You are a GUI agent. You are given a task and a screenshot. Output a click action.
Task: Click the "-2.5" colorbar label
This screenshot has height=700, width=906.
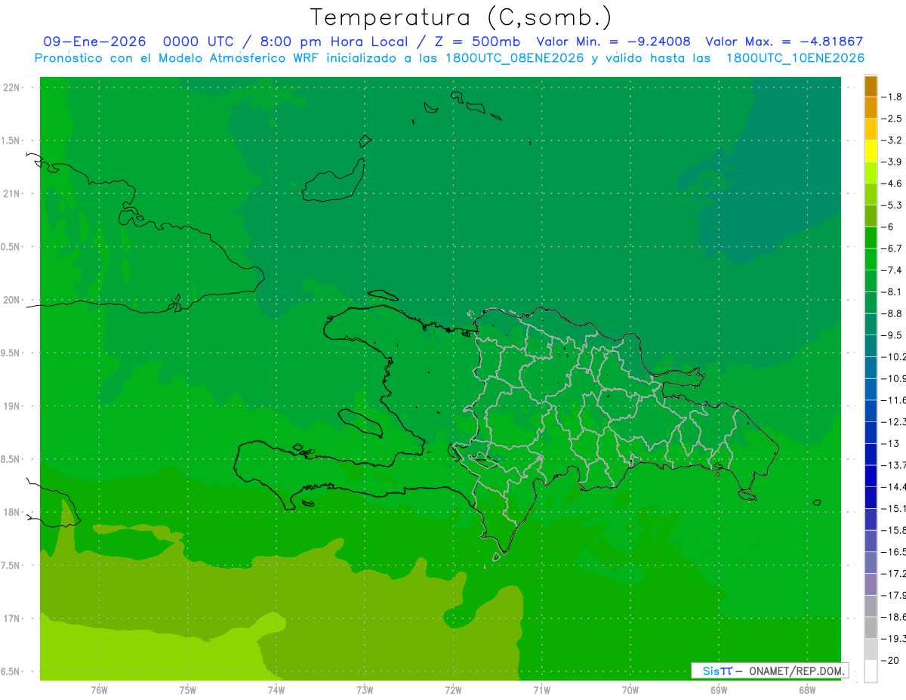point(892,119)
